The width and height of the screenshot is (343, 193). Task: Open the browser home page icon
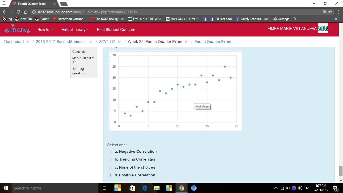pyautogui.click(x=25, y=12)
